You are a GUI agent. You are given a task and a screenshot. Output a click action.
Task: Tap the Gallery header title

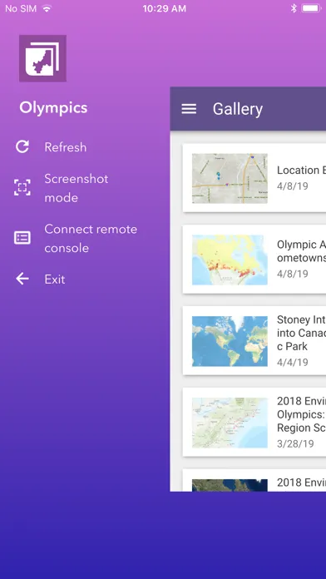coord(238,109)
